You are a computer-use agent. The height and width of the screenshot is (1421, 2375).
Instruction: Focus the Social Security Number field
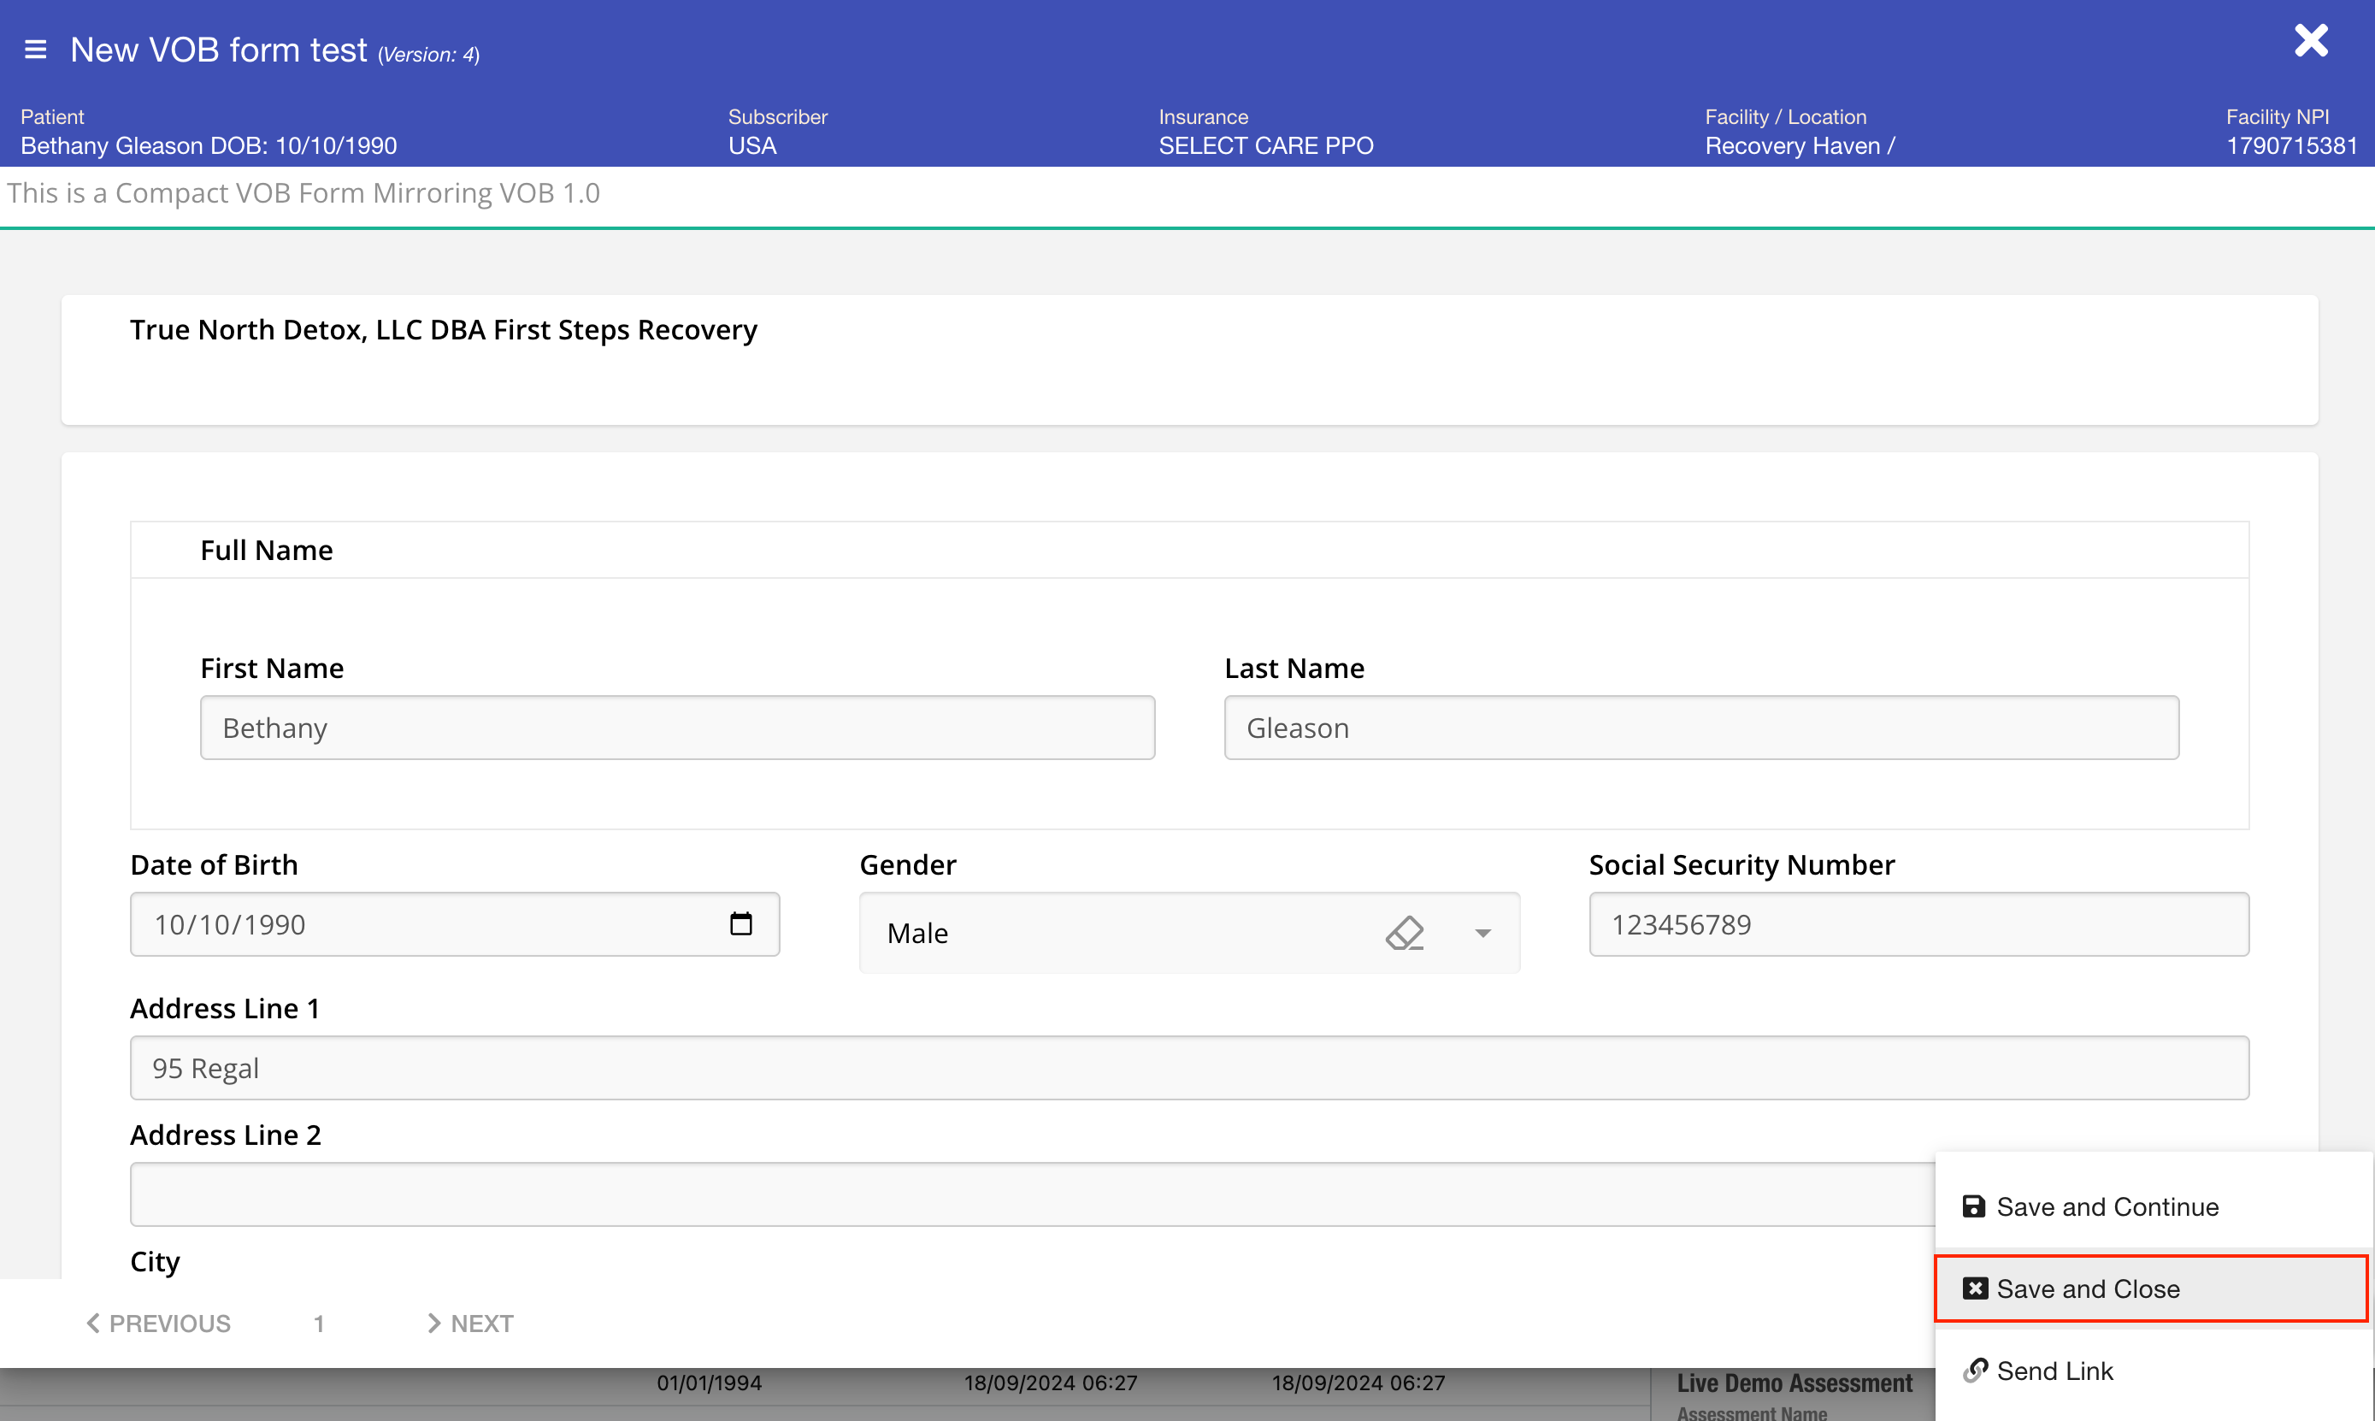click(1918, 924)
